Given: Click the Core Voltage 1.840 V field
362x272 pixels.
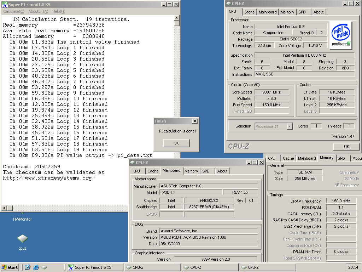Looking at the screenshot, I should click(315, 46).
